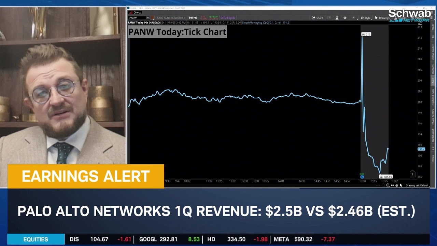
Task: Click the HD 334.50 ticker entry
Action: point(237,239)
